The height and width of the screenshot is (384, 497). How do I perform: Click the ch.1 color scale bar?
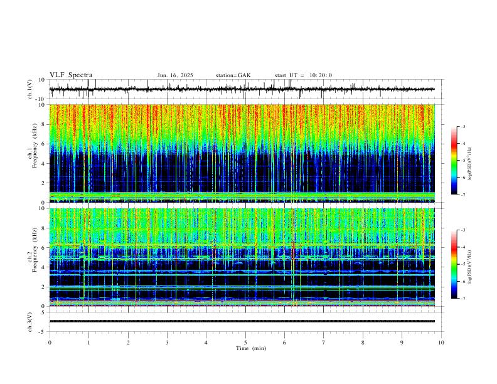454,161
